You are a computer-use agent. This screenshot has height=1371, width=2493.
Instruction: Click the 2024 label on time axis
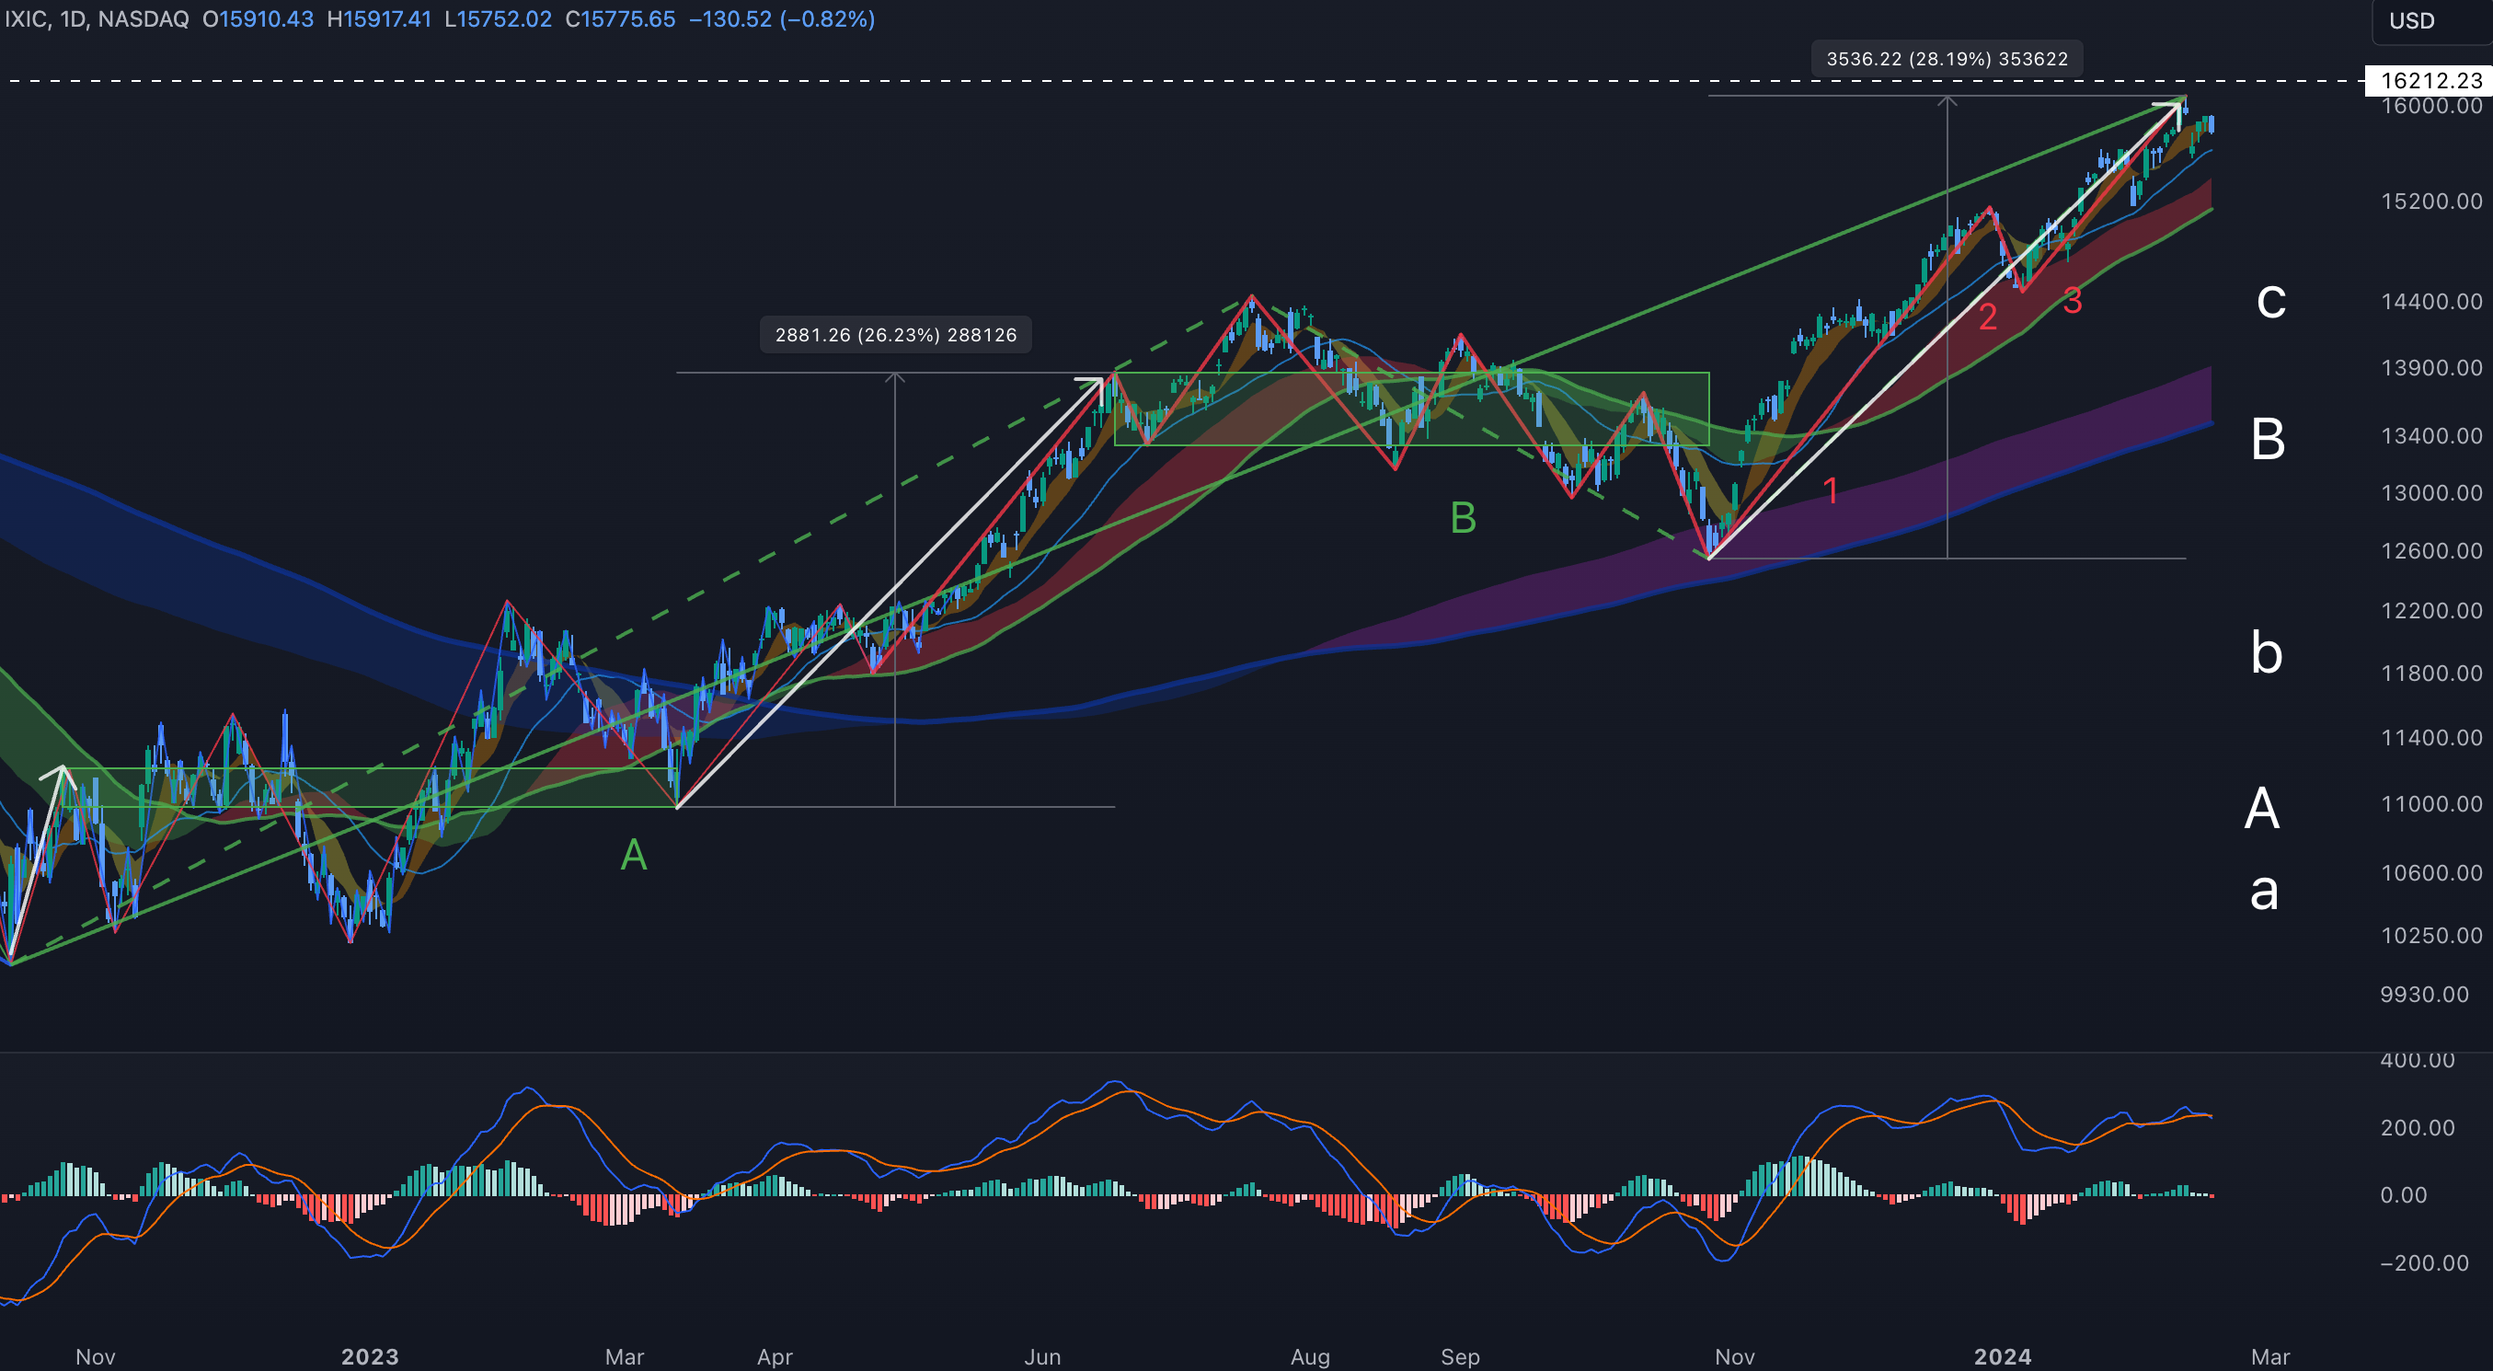click(2003, 1356)
